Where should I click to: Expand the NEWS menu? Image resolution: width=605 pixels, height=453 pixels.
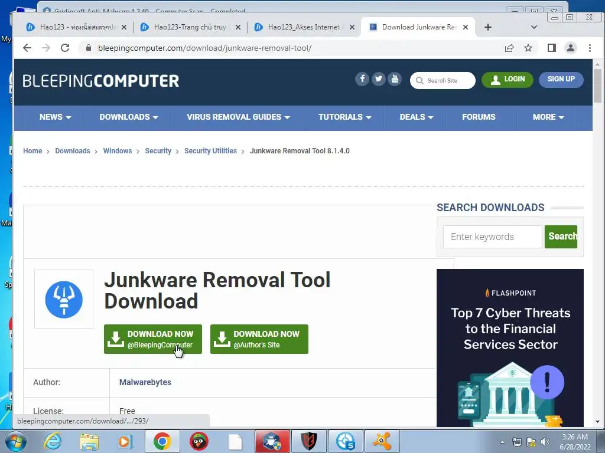55,117
